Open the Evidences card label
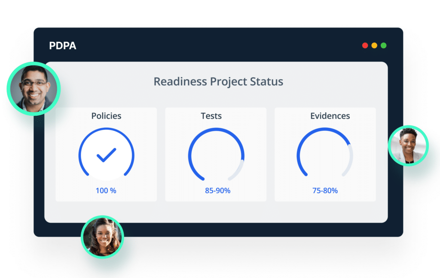The image size is (440, 278). click(x=330, y=116)
